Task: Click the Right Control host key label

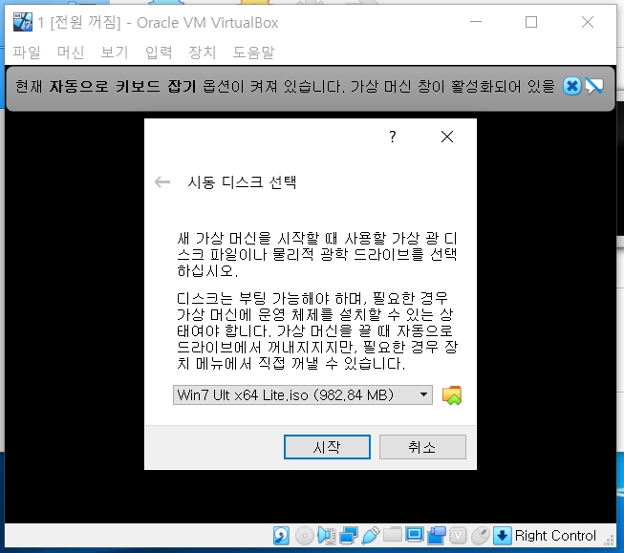Action: point(555,536)
